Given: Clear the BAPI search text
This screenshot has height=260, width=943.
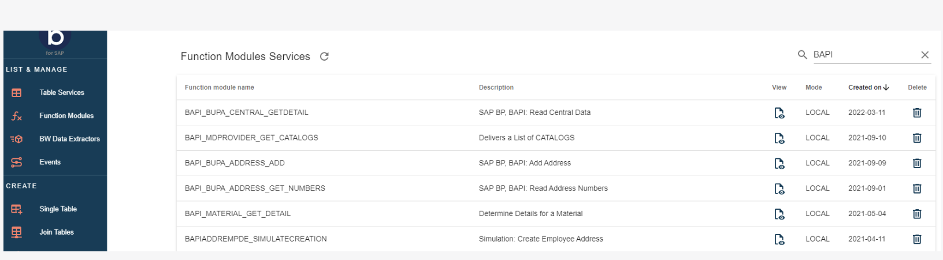Looking at the screenshot, I should click(x=925, y=55).
